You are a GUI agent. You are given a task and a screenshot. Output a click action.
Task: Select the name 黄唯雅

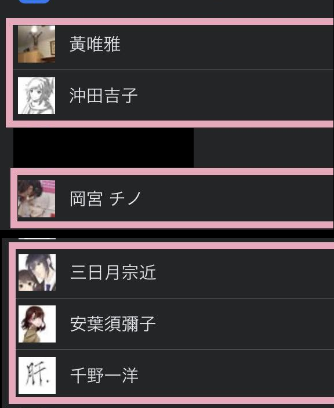95,44
